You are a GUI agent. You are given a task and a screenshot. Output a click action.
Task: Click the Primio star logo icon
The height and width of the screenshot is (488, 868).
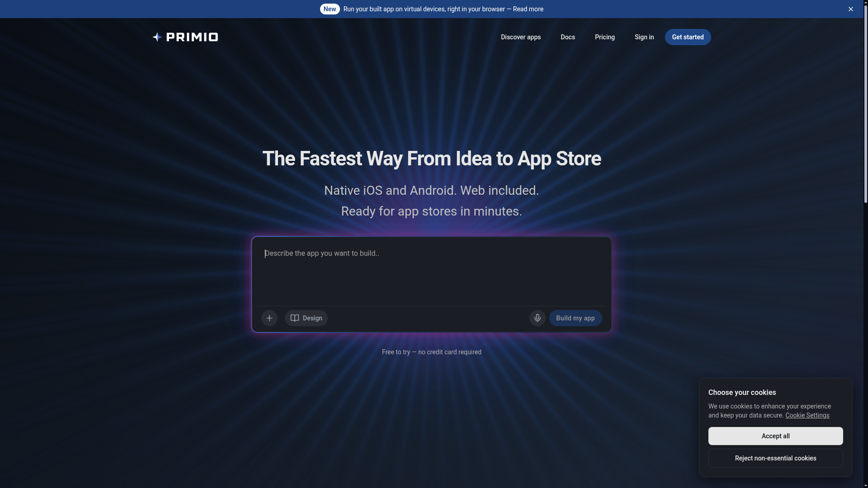click(157, 37)
